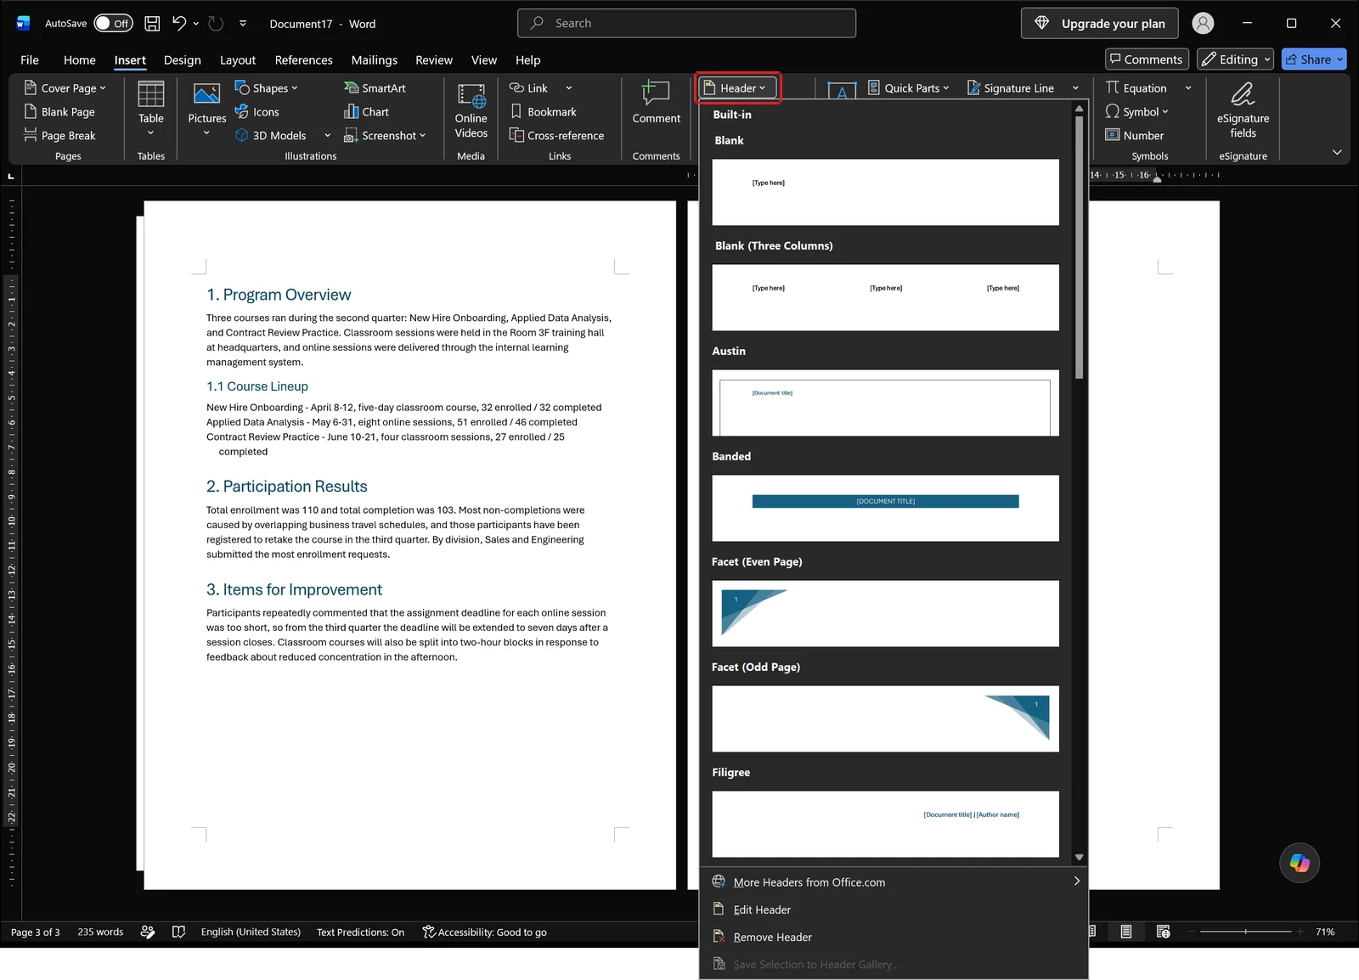Open the Copilot floating button
Image resolution: width=1359 pixels, height=980 pixels.
[x=1300, y=863]
